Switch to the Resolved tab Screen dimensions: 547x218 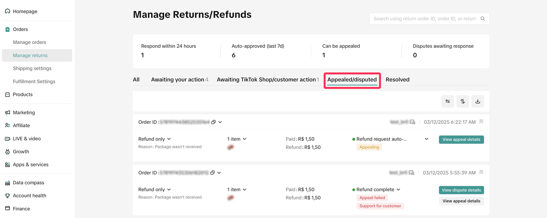pos(397,80)
